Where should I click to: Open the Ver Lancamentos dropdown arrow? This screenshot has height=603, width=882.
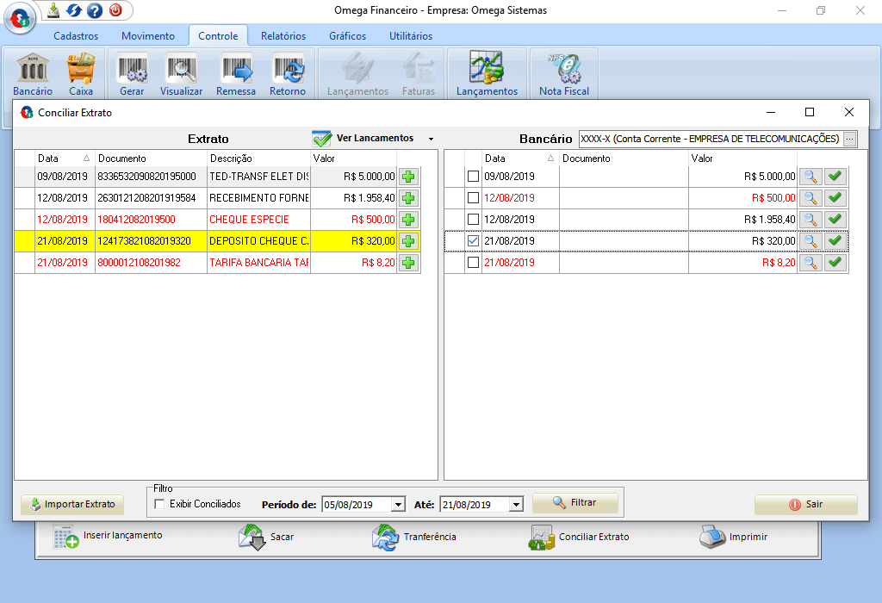(430, 139)
